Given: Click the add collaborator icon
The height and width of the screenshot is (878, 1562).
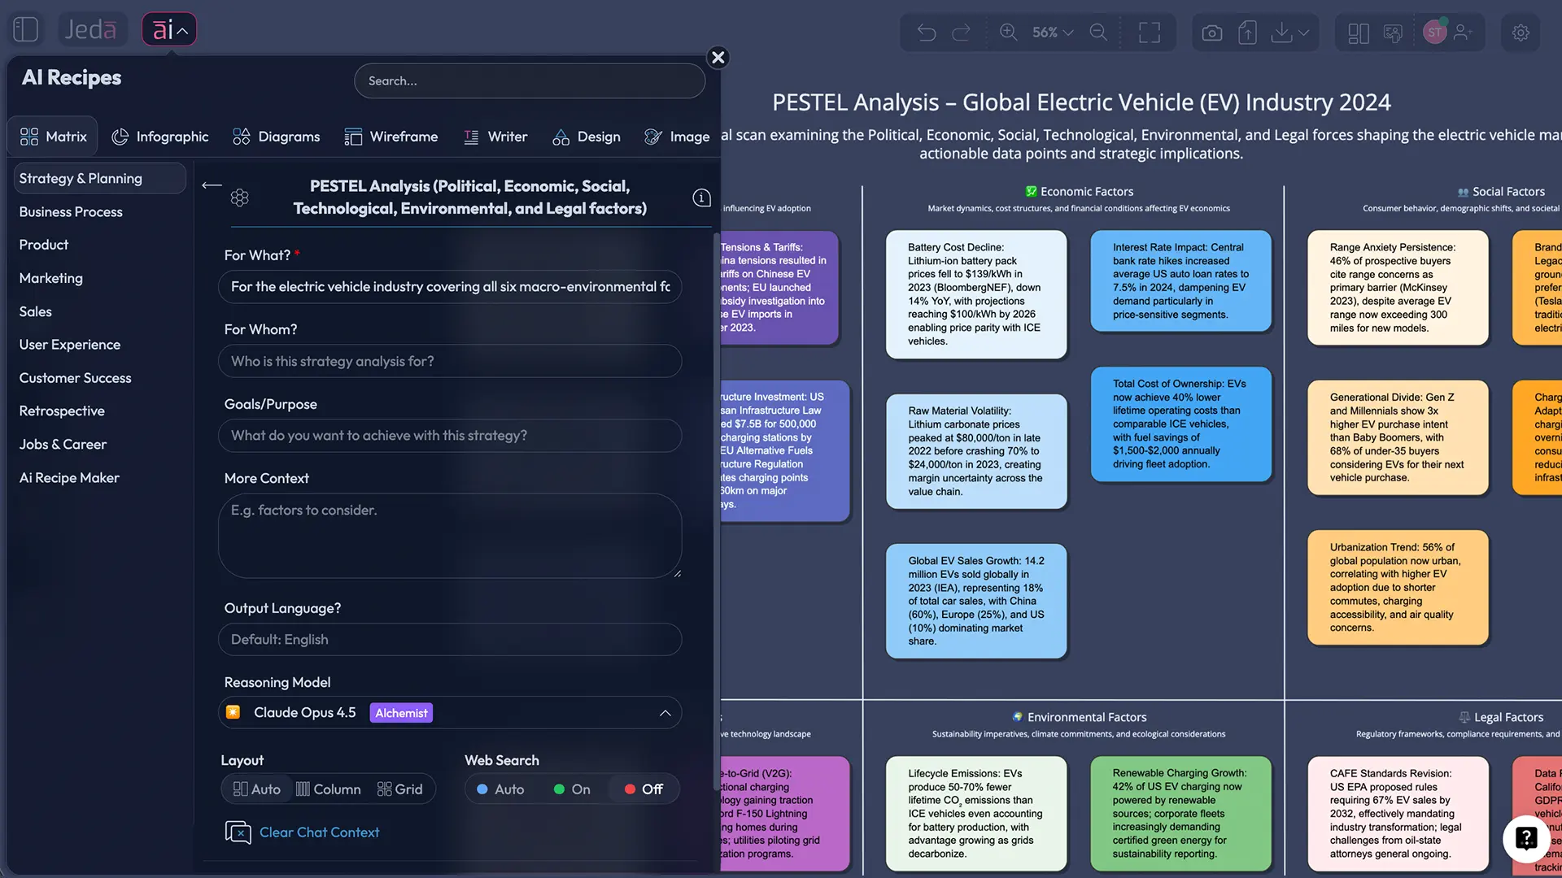Looking at the screenshot, I should pyautogui.click(x=1464, y=33).
